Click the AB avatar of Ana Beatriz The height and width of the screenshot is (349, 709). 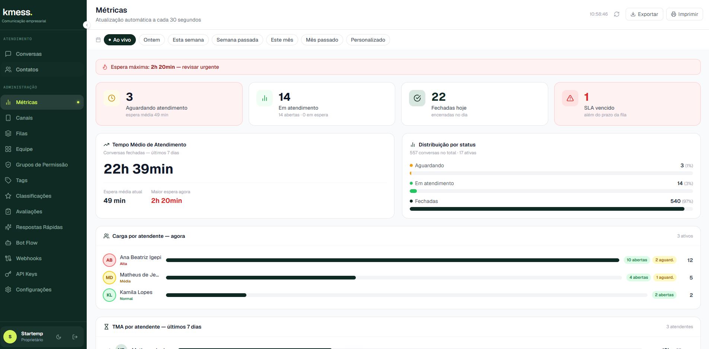click(109, 260)
